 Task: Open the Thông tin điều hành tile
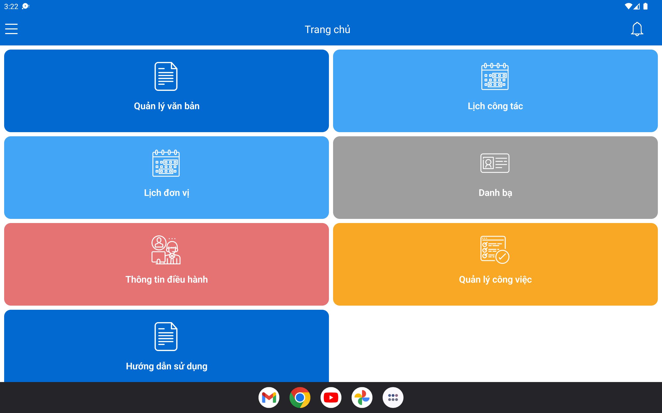(166, 264)
